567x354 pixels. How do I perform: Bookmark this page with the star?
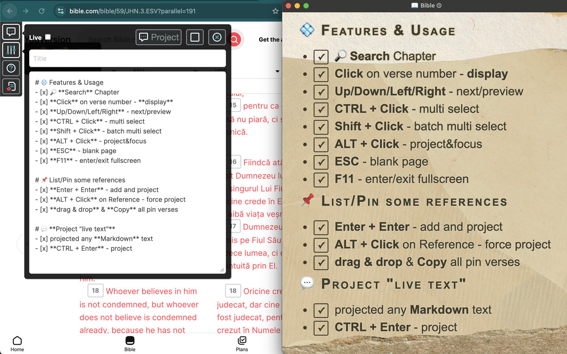tap(276, 11)
